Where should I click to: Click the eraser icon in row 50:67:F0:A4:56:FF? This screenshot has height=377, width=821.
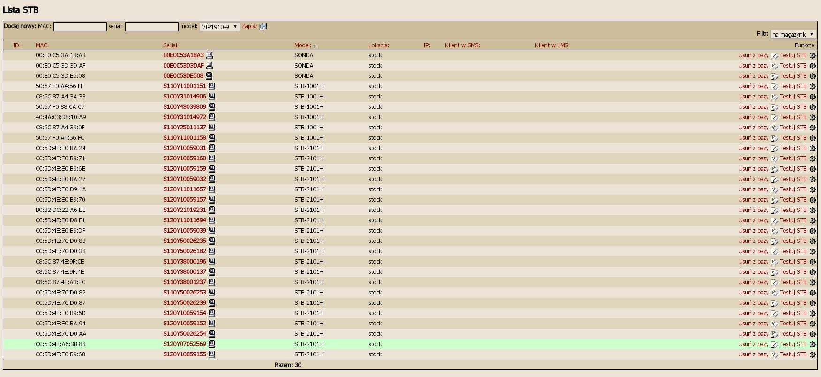pos(775,87)
